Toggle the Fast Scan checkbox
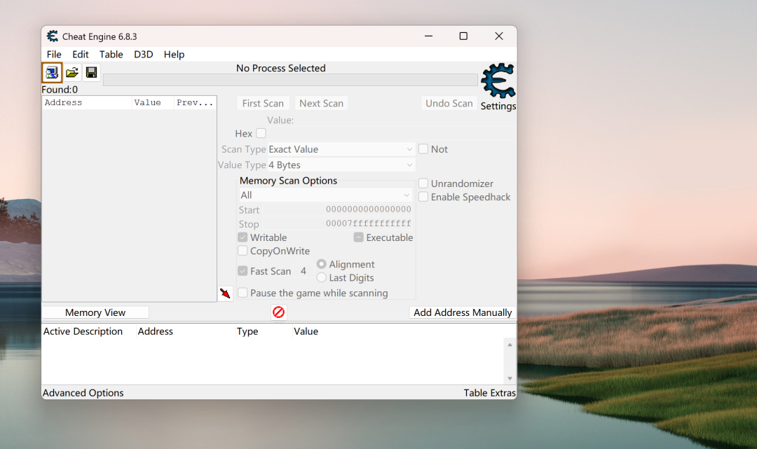 coord(243,271)
